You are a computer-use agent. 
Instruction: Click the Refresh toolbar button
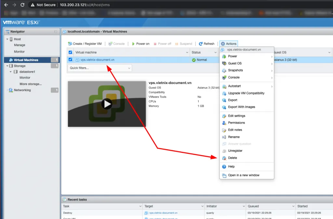point(206,43)
